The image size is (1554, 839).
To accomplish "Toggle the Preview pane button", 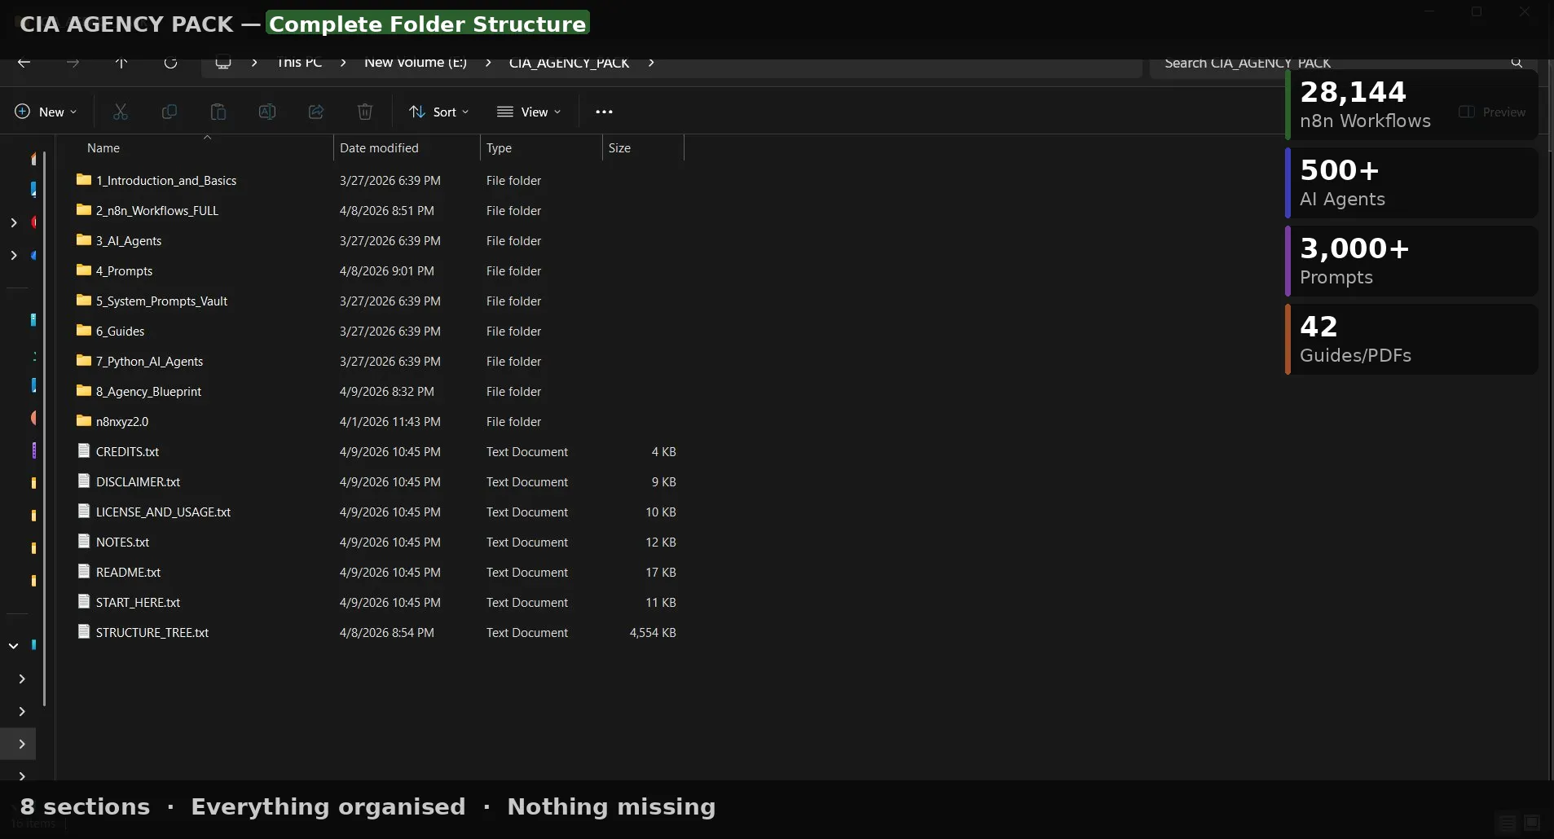I will [1492, 112].
